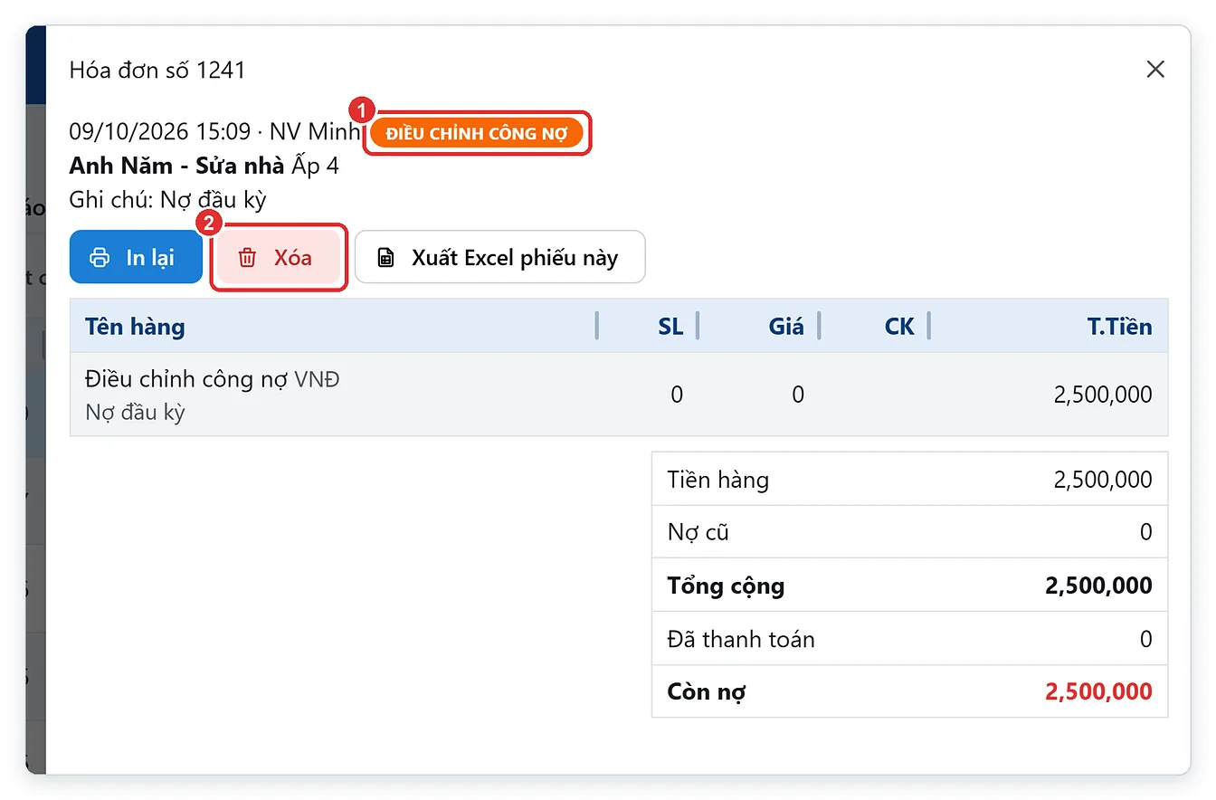Click the Tiền hàng summary label
Viewport: 1216px width, 800px height.
click(718, 480)
